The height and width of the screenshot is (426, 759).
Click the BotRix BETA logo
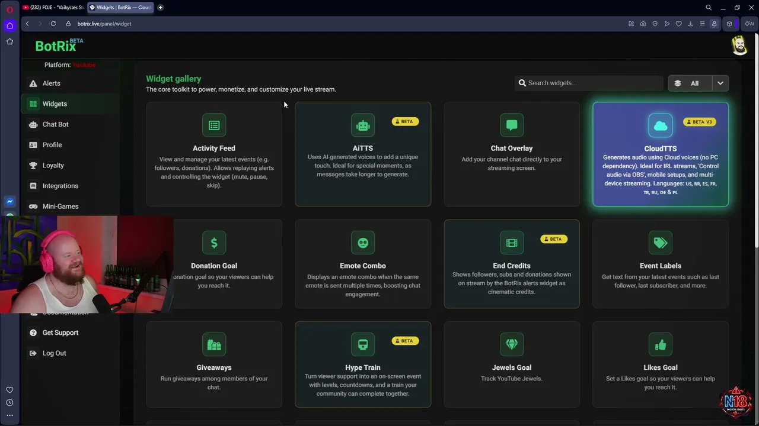[x=59, y=46]
